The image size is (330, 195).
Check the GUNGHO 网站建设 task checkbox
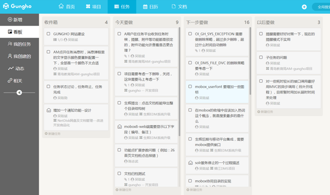pyautogui.click(x=49, y=34)
